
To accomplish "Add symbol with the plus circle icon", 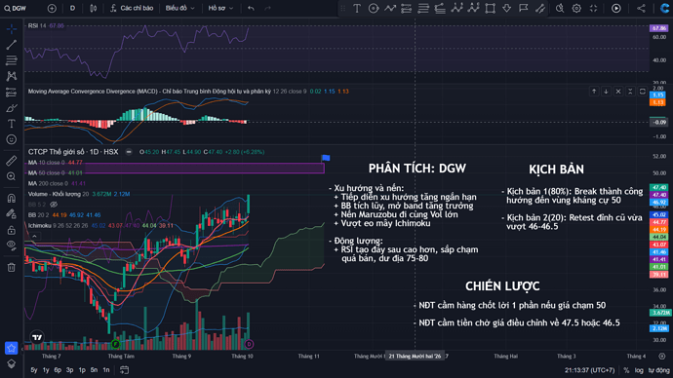I will 52,8.
